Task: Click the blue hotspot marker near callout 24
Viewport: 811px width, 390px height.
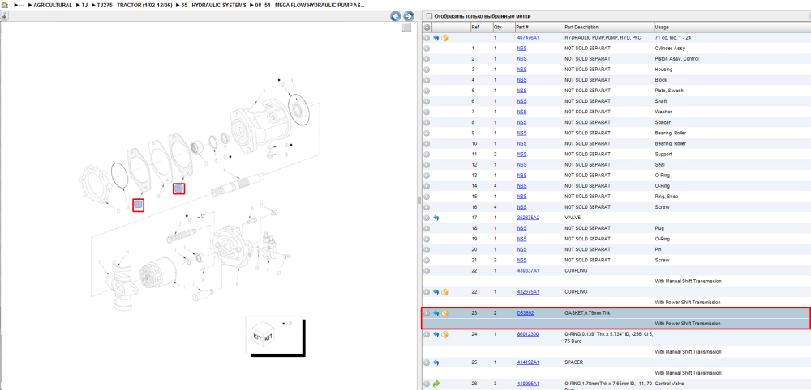Action: click(x=138, y=206)
